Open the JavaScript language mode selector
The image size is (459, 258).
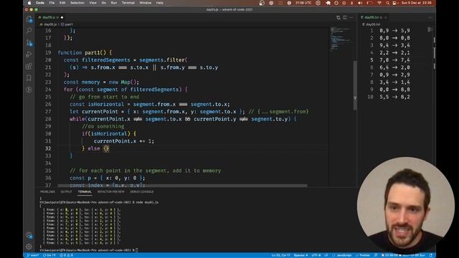(343, 255)
